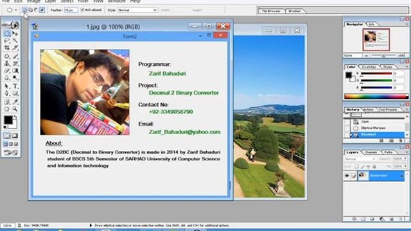Toggle the Anti-aliased checkbox
Screen dimensions: 411x231
[x=82, y=10]
